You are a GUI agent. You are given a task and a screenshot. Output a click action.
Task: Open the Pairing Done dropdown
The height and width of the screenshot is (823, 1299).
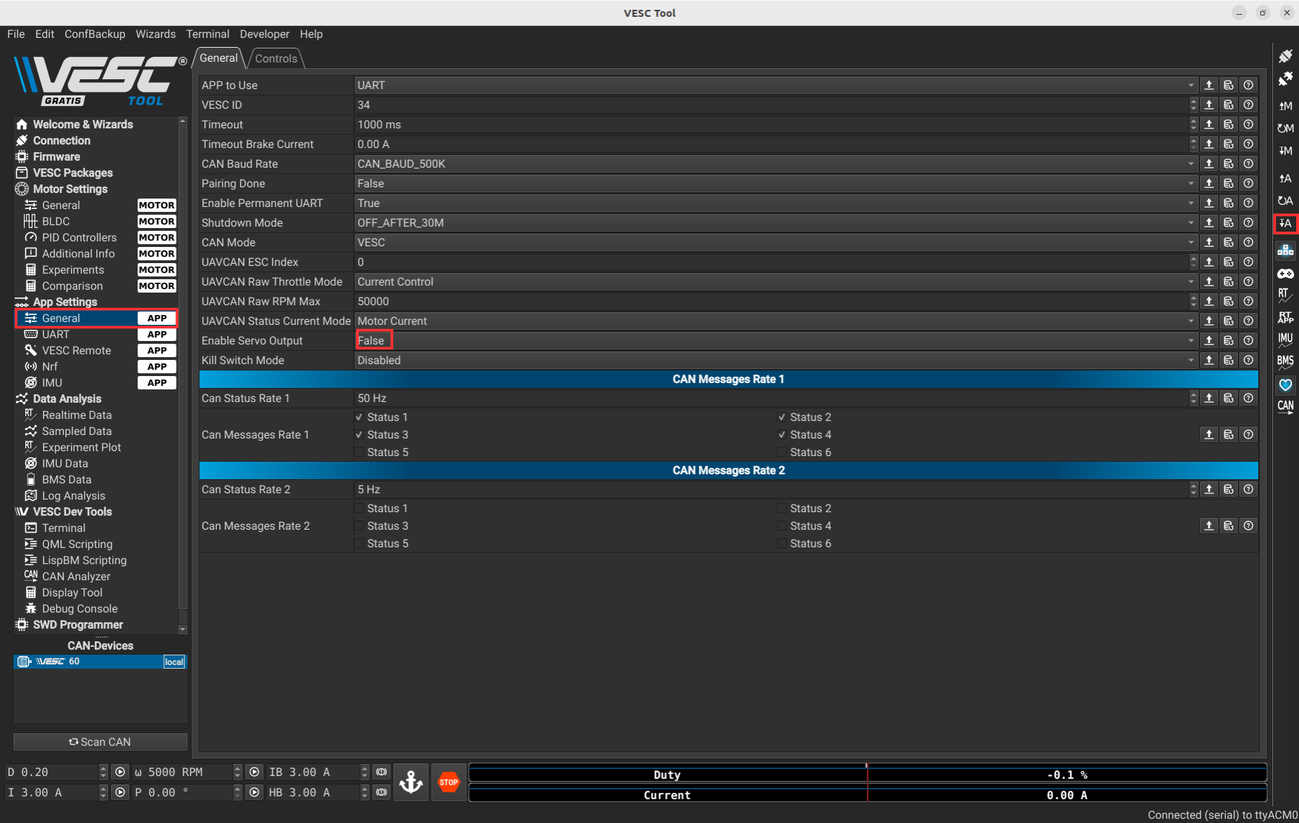click(x=775, y=183)
